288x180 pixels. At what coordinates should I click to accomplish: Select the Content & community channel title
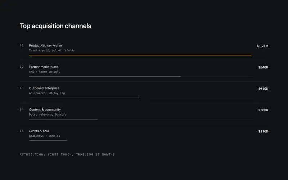pyautogui.click(x=45, y=110)
